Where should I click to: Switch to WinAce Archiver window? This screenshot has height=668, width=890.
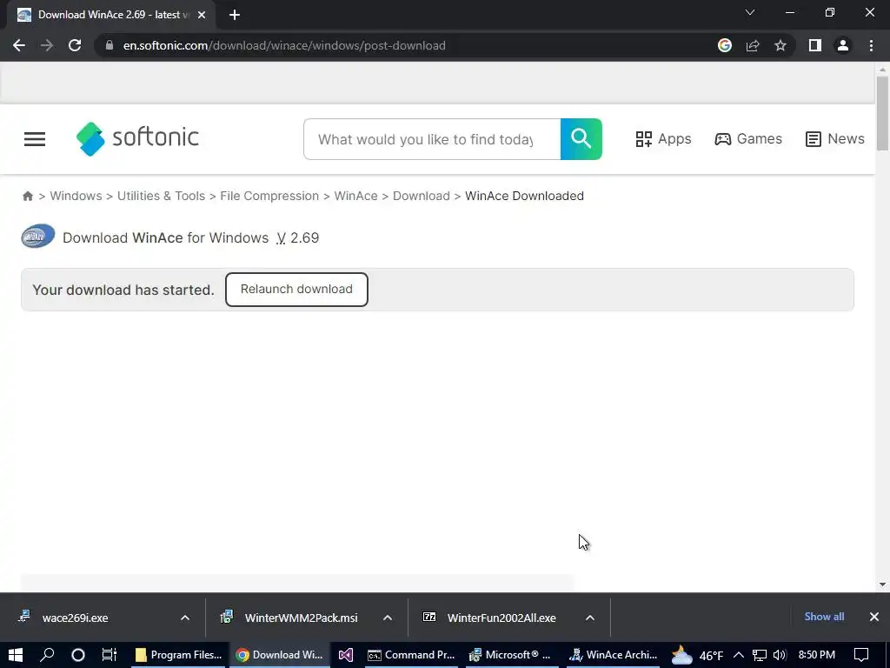(x=614, y=655)
